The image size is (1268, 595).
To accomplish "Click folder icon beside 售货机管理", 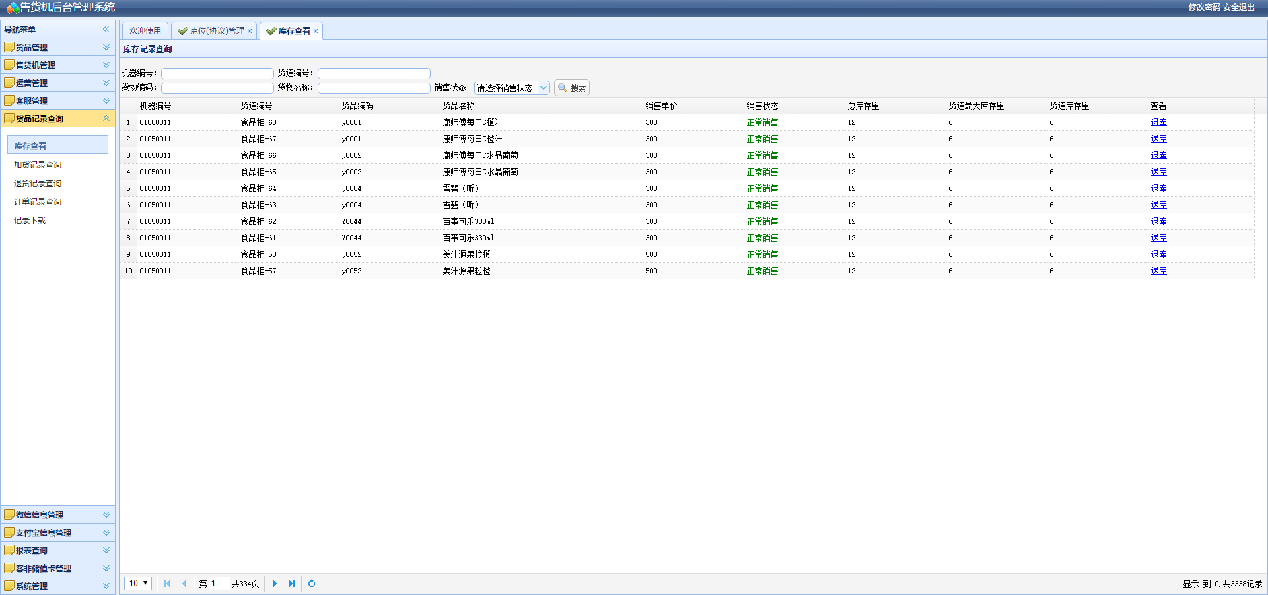I will tap(9, 65).
